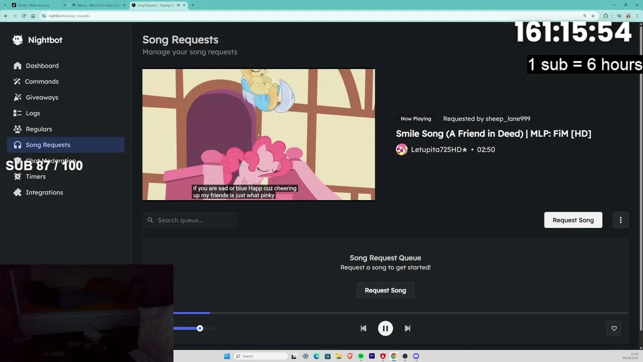Viewport: 643px width, 362px height.
Task: View site information for nightbot.tv
Action: pyautogui.click(x=44, y=16)
